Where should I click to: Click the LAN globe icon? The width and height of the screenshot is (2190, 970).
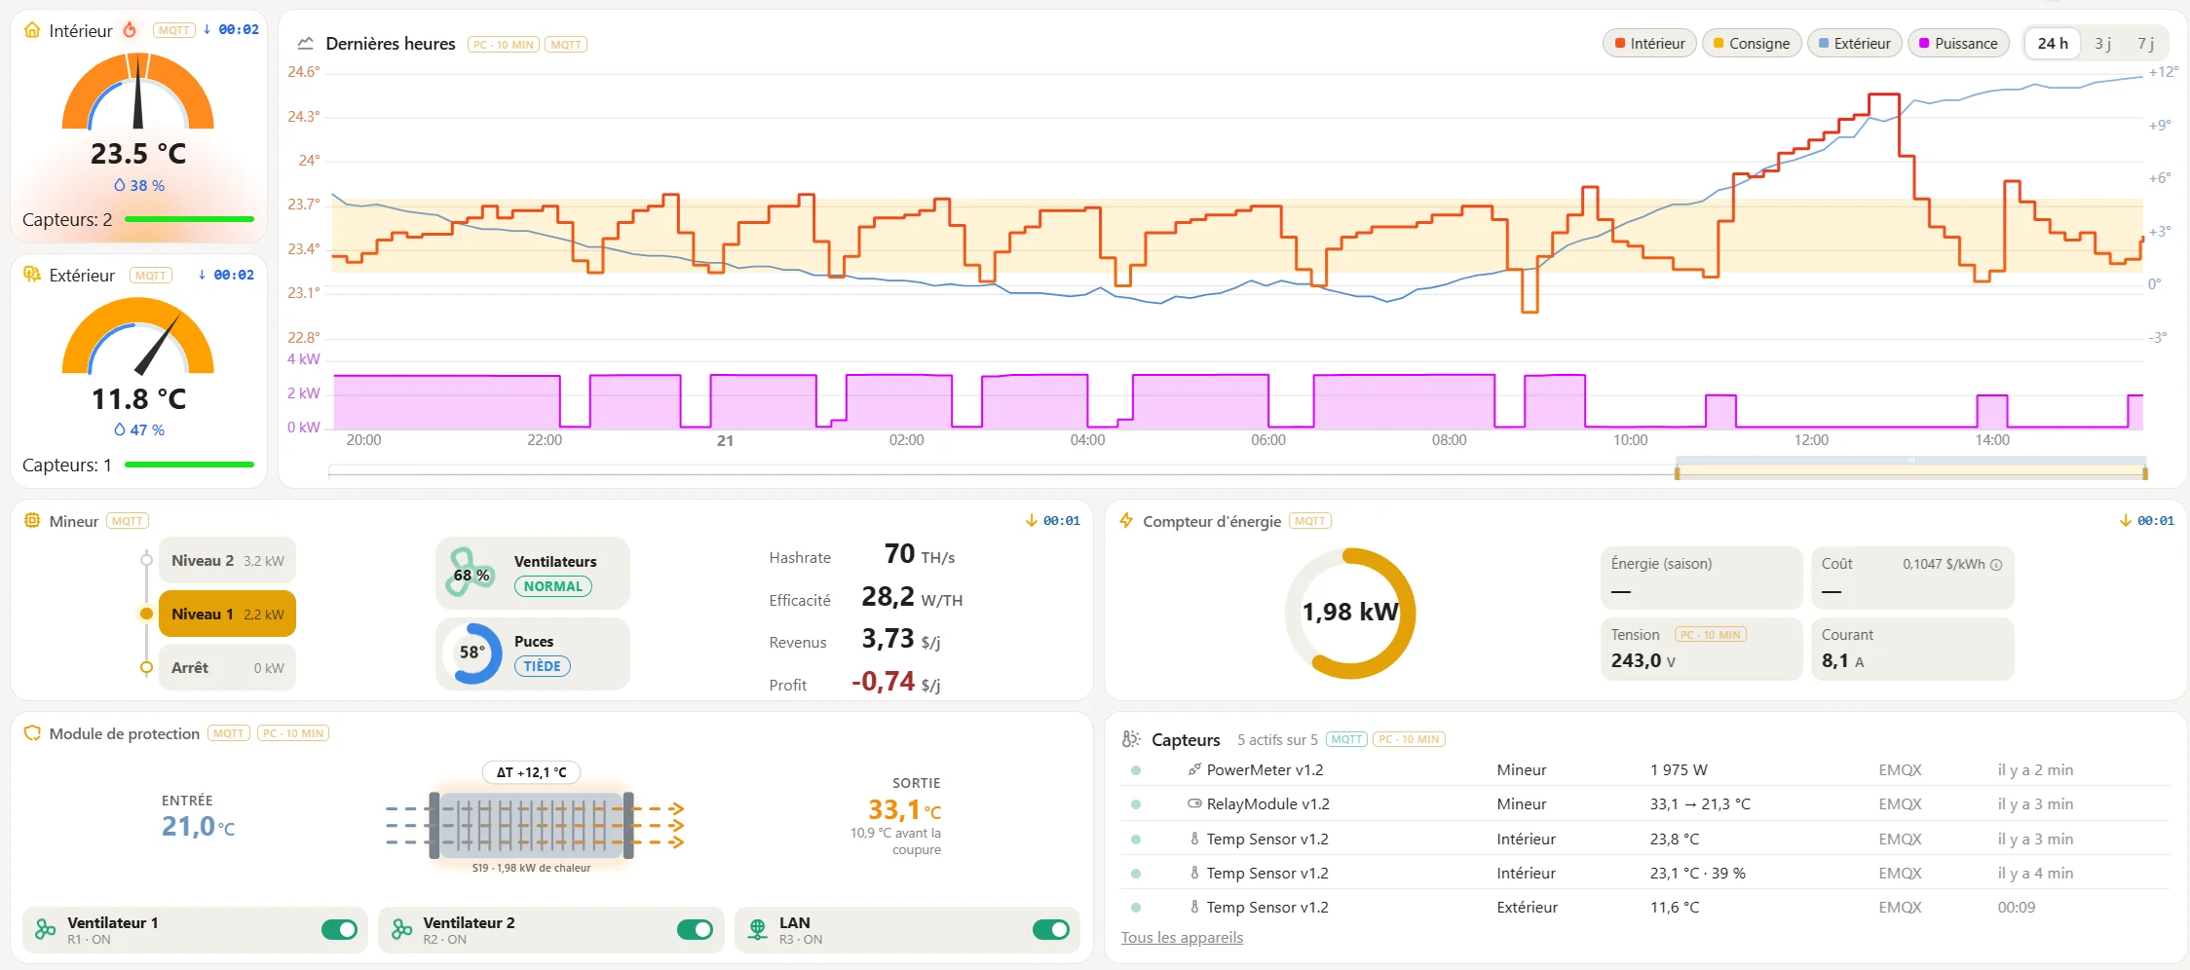pyautogui.click(x=758, y=930)
